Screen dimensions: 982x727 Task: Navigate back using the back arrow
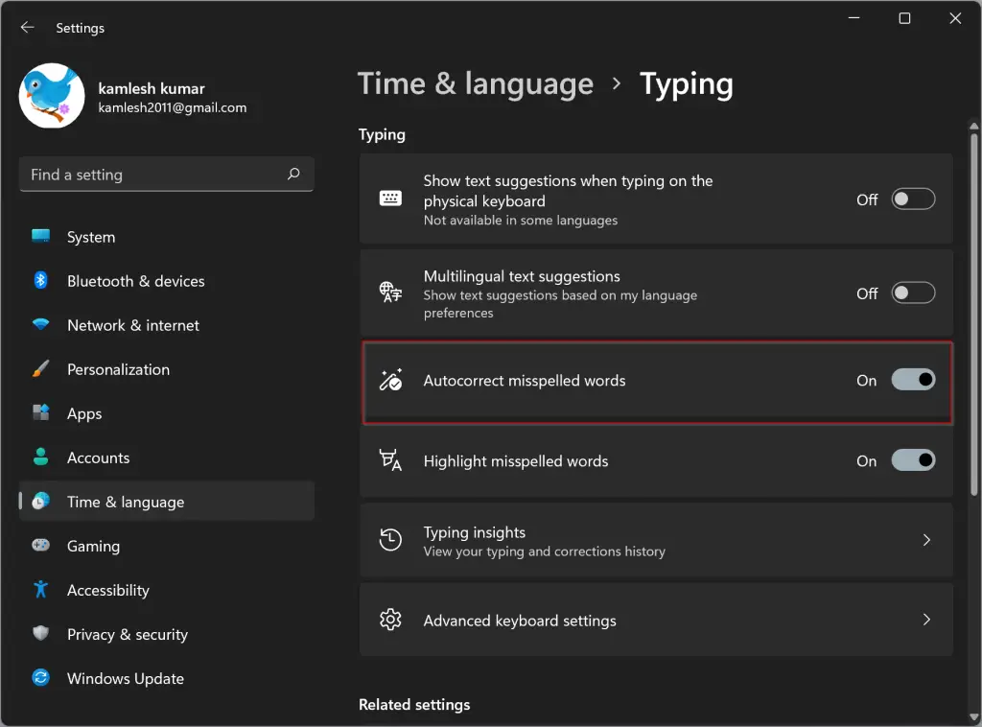[x=28, y=28]
